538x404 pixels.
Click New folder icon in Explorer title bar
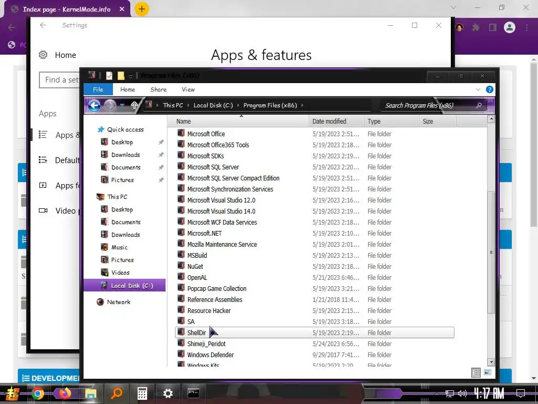(x=121, y=76)
